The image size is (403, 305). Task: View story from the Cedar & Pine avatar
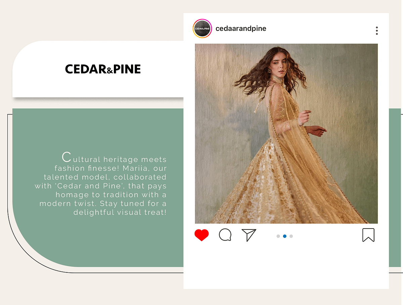[202, 29]
